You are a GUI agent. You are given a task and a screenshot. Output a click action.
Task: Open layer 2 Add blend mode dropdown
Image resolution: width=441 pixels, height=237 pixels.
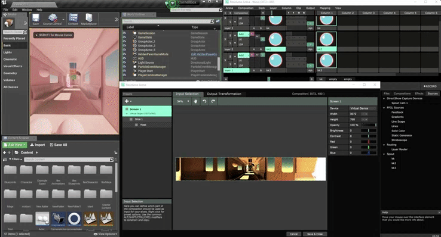pos(244,34)
